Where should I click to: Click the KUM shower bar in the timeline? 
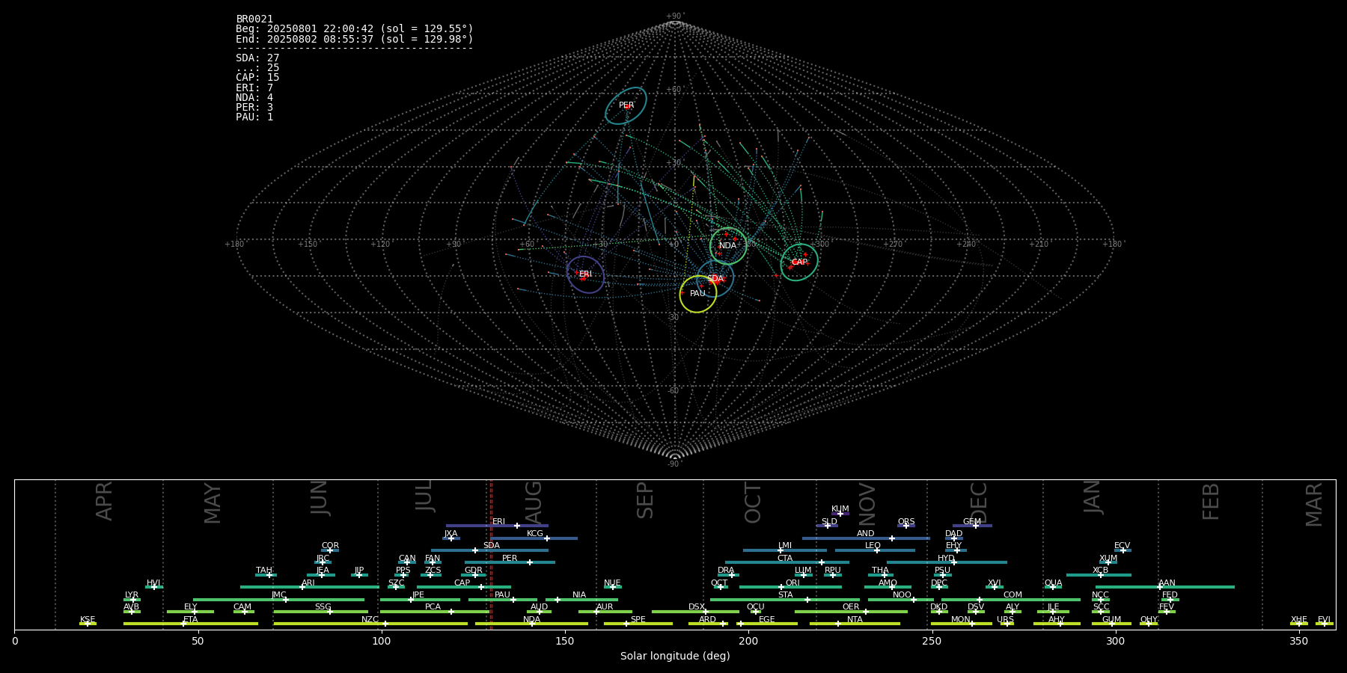840,514
